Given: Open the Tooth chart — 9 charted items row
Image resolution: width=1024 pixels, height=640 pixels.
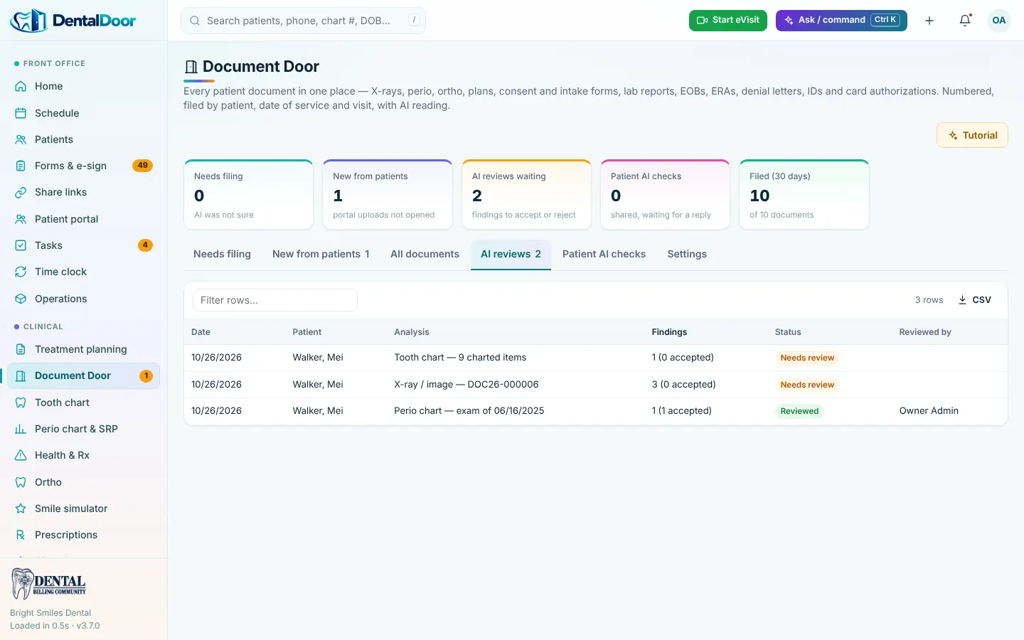Looking at the screenshot, I should tap(596, 358).
